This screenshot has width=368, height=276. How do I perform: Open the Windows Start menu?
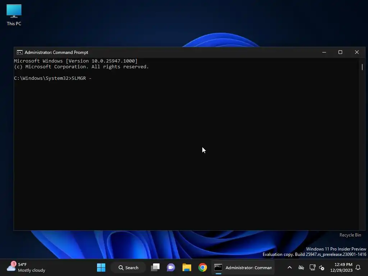(x=101, y=267)
